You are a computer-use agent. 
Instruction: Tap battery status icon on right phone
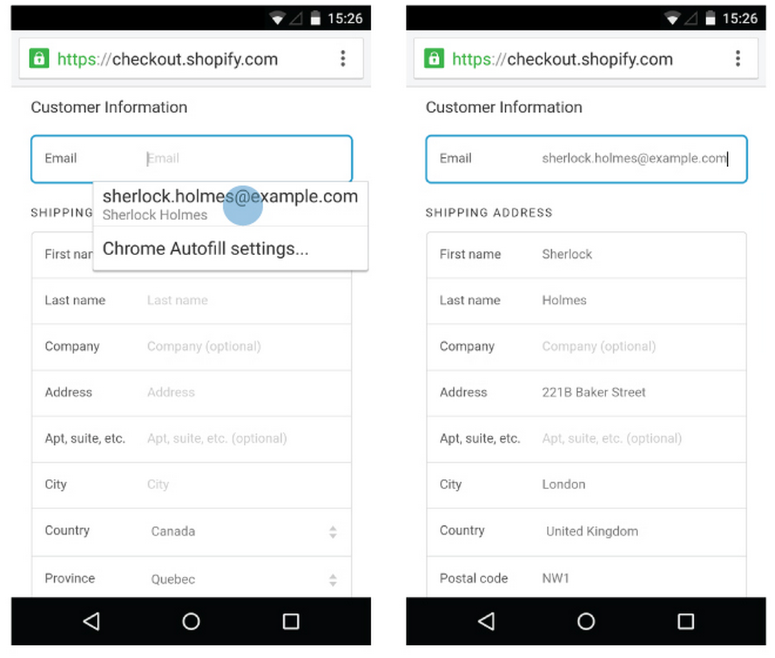(711, 18)
